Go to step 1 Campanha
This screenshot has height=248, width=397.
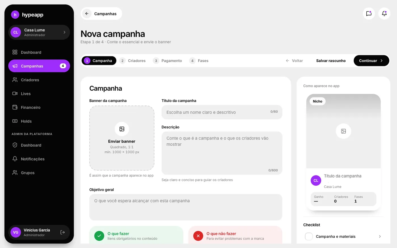point(99,61)
